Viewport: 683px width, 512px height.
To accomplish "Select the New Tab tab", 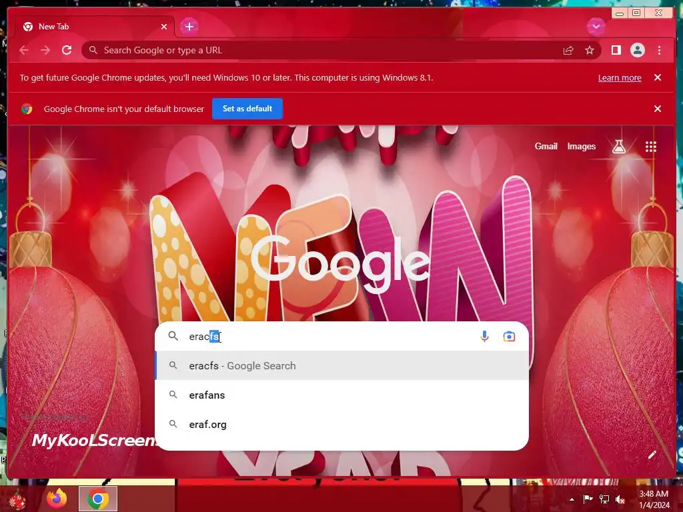I will point(95,27).
